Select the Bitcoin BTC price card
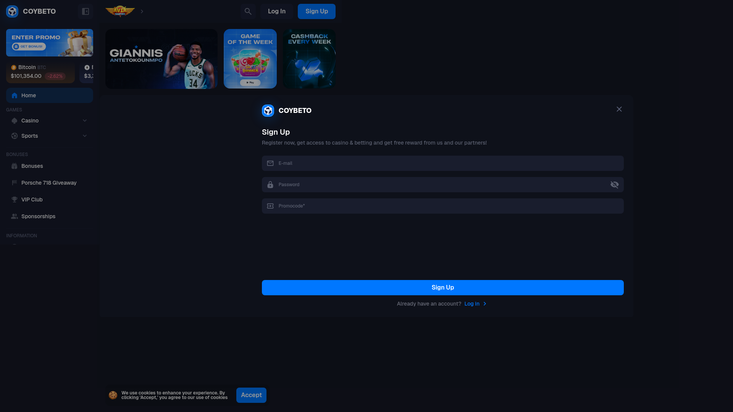The image size is (733, 412). pyautogui.click(x=40, y=72)
